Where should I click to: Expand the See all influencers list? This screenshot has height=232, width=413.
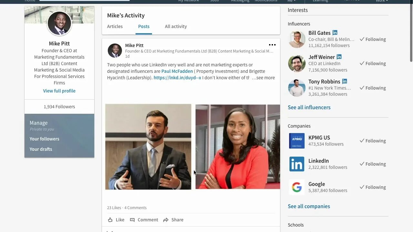[309, 107]
